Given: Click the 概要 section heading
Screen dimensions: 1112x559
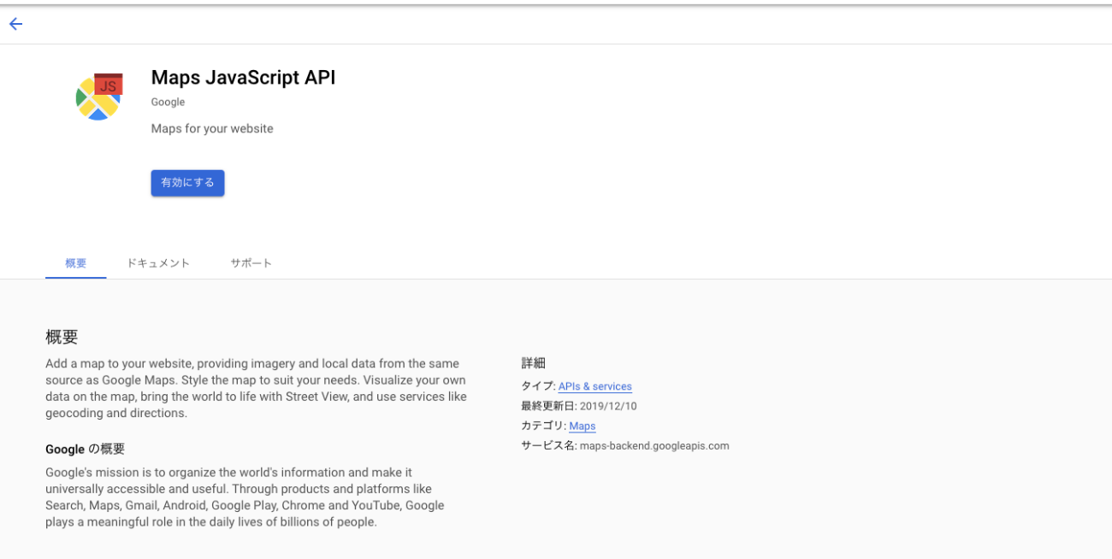Looking at the screenshot, I should [x=62, y=337].
